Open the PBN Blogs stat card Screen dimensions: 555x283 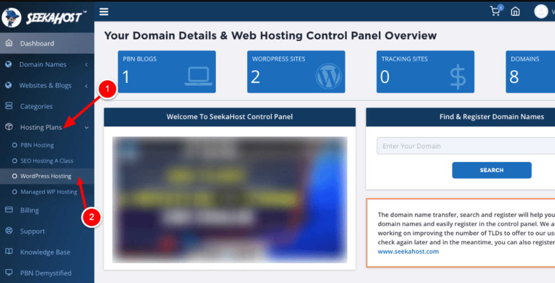tap(167, 72)
